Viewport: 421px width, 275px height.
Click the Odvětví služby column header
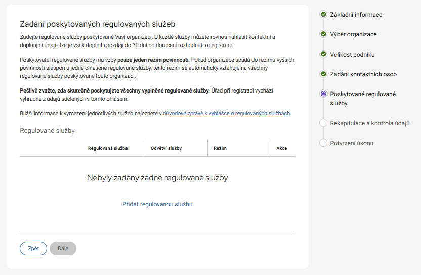pos(166,148)
